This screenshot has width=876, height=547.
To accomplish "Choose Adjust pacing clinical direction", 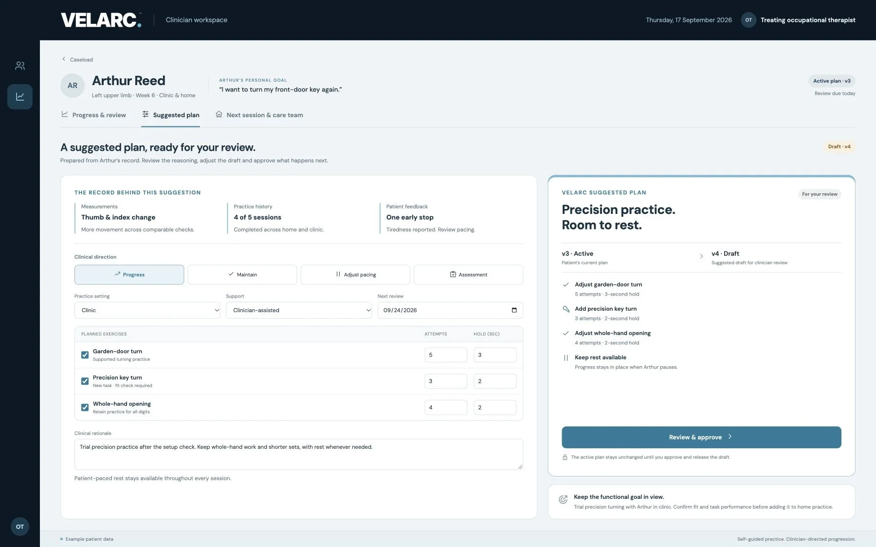I will 355,275.
